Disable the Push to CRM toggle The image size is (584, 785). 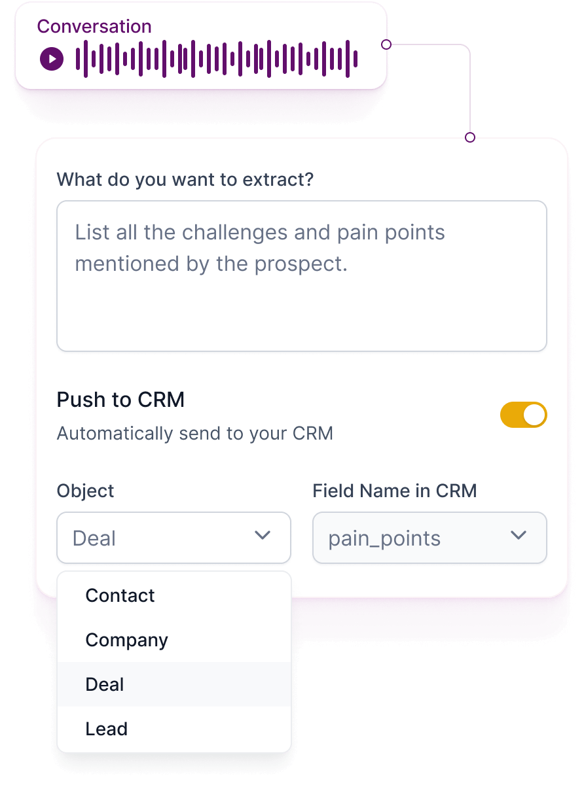click(524, 415)
